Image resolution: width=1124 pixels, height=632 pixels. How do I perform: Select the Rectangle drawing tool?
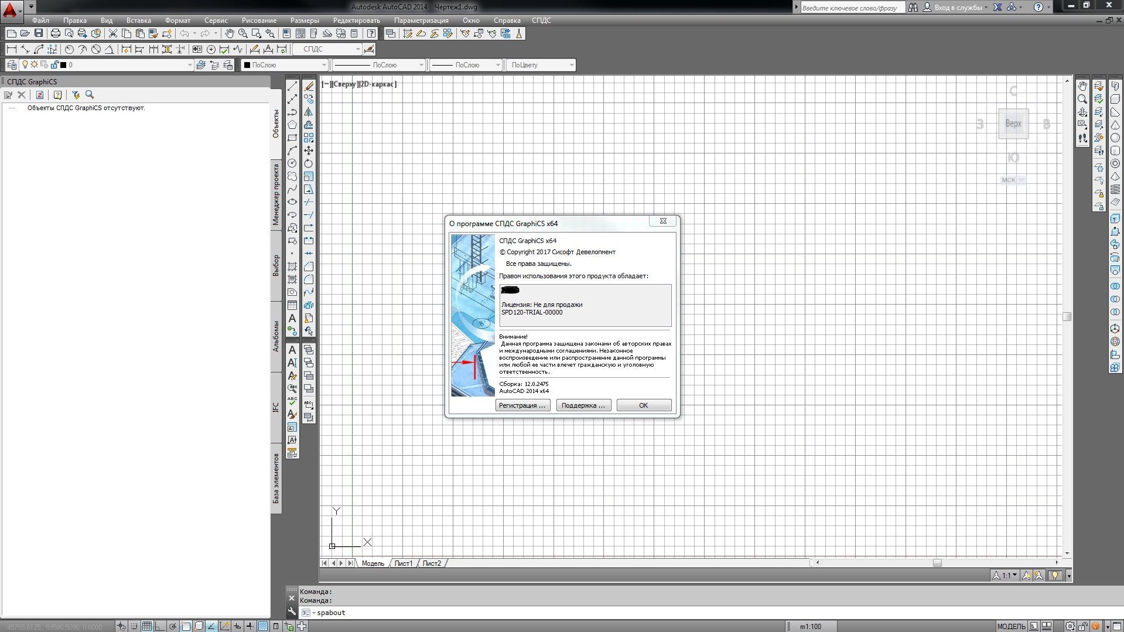pos(292,138)
